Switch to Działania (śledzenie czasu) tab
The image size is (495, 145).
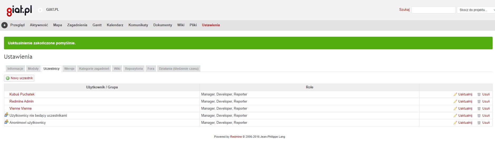click(179, 69)
